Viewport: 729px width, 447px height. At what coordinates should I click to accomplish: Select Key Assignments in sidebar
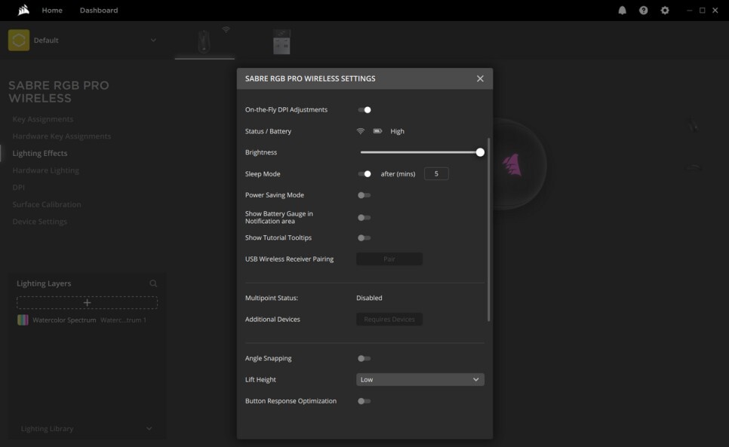click(43, 119)
